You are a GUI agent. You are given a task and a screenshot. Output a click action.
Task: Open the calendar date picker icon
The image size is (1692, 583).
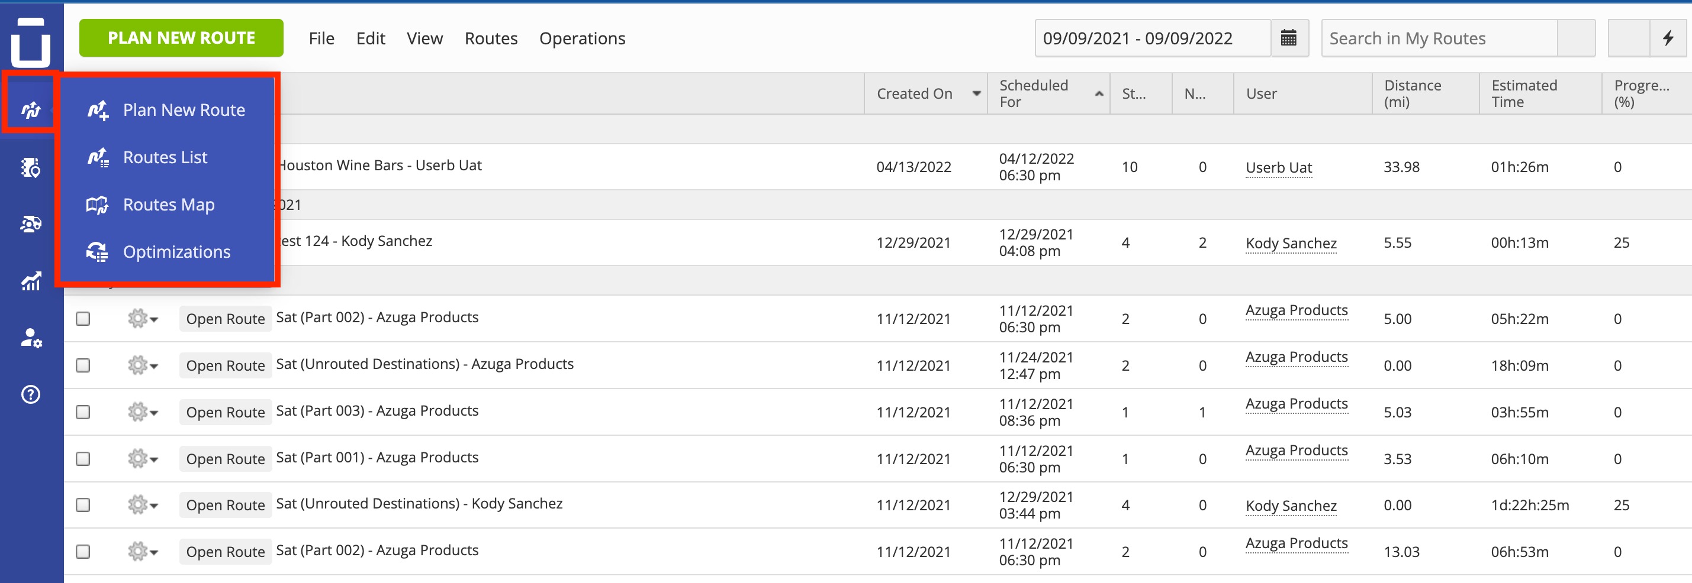[1289, 38]
